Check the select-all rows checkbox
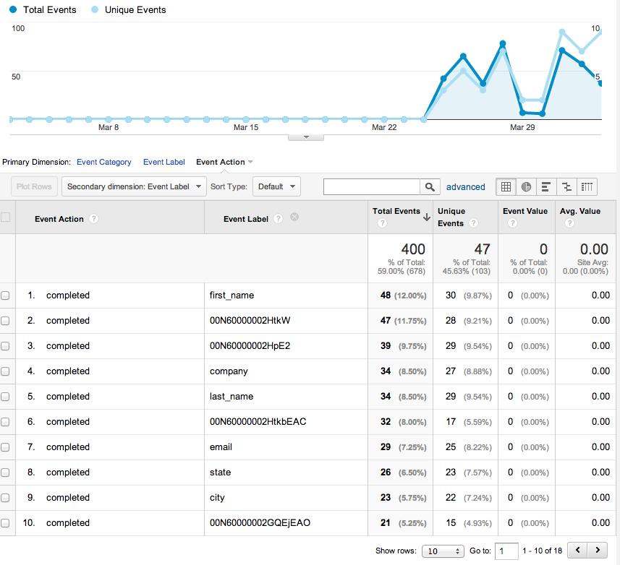This screenshot has width=620, height=565. (6, 217)
